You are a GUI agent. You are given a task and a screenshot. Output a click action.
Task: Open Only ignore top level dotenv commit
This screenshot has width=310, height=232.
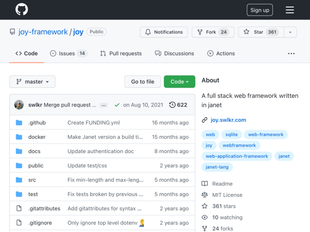(102, 223)
